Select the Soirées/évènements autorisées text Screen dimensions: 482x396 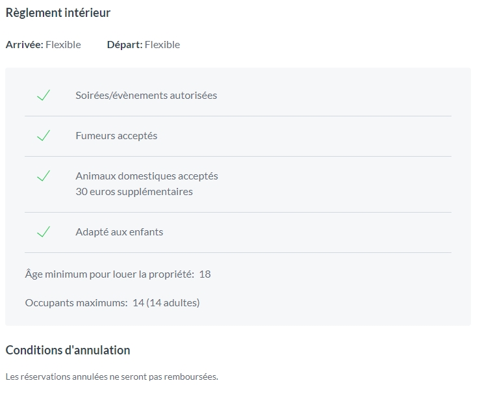[146, 96]
